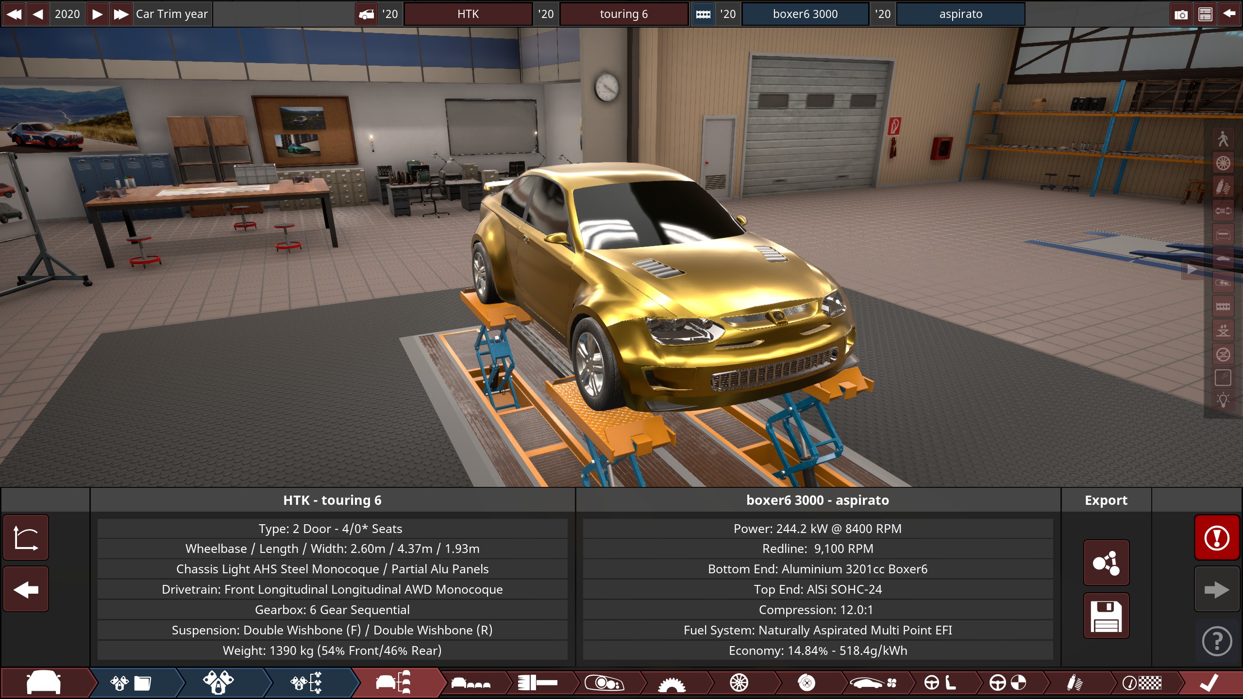This screenshot has width=1243, height=699.
Task: Open the paint brush tab
Action: point(538,683)
